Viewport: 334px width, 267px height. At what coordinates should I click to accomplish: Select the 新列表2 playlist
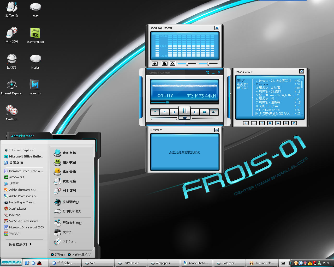pos(242,84)
